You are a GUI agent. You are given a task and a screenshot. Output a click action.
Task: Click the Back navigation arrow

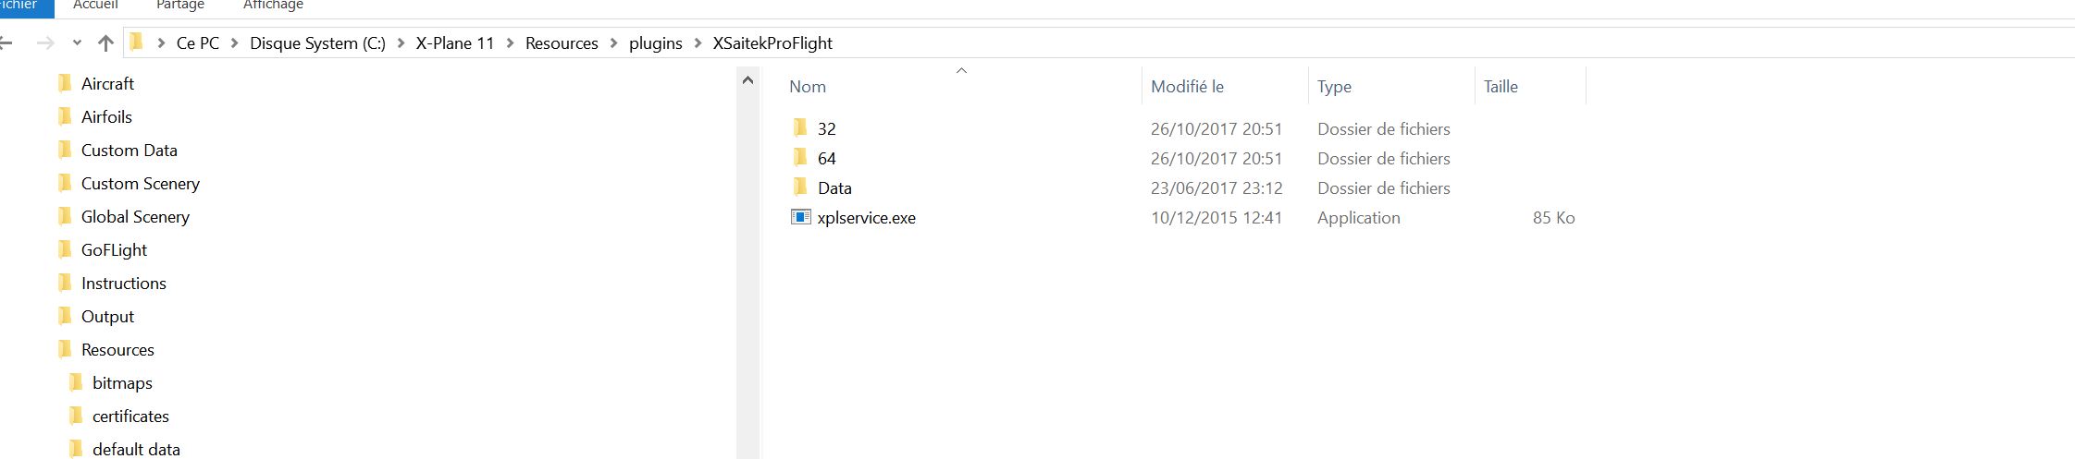pyautogui.click(x=6, y=43)
